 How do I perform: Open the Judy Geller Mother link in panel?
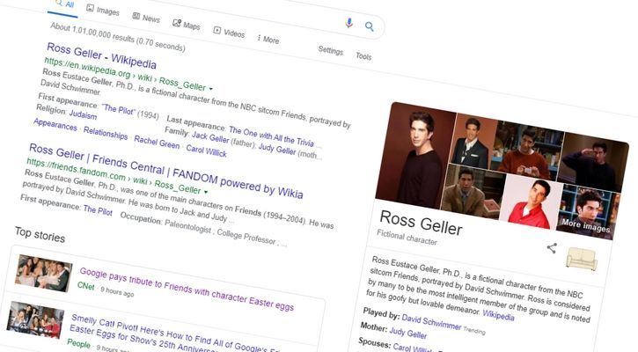pos(408,333)
